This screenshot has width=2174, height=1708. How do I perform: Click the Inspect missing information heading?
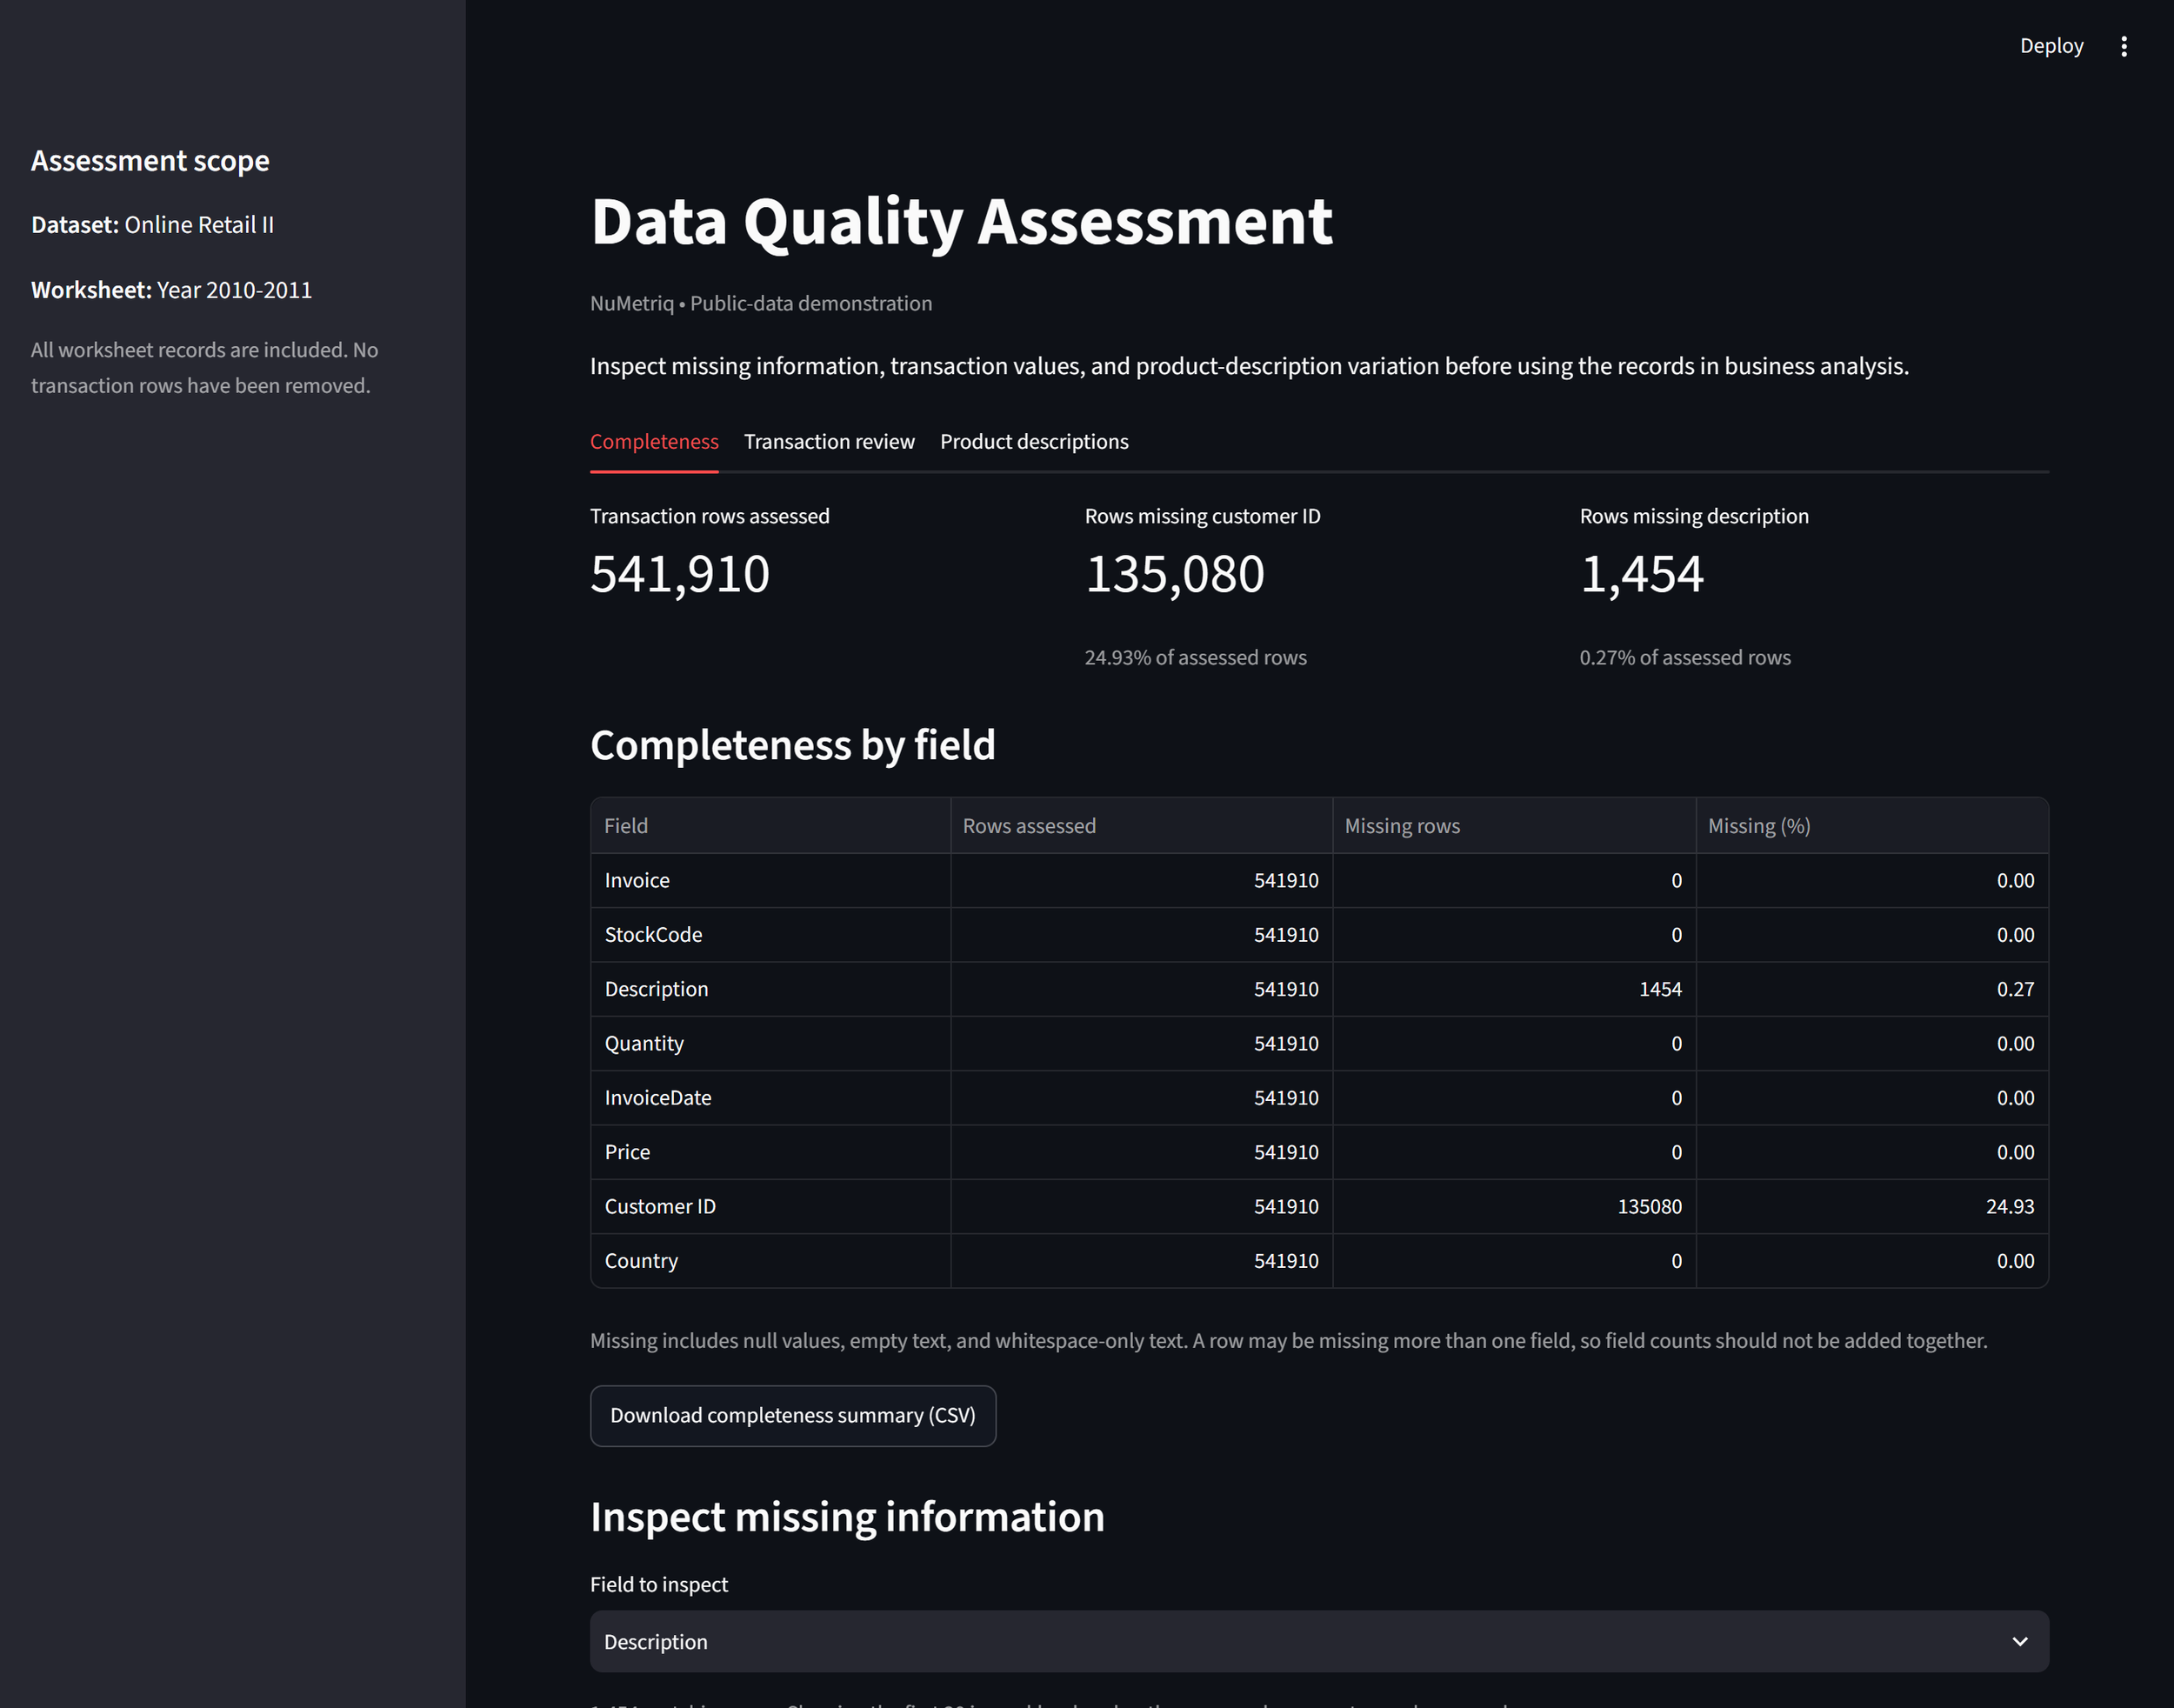tap(847, 1517)
